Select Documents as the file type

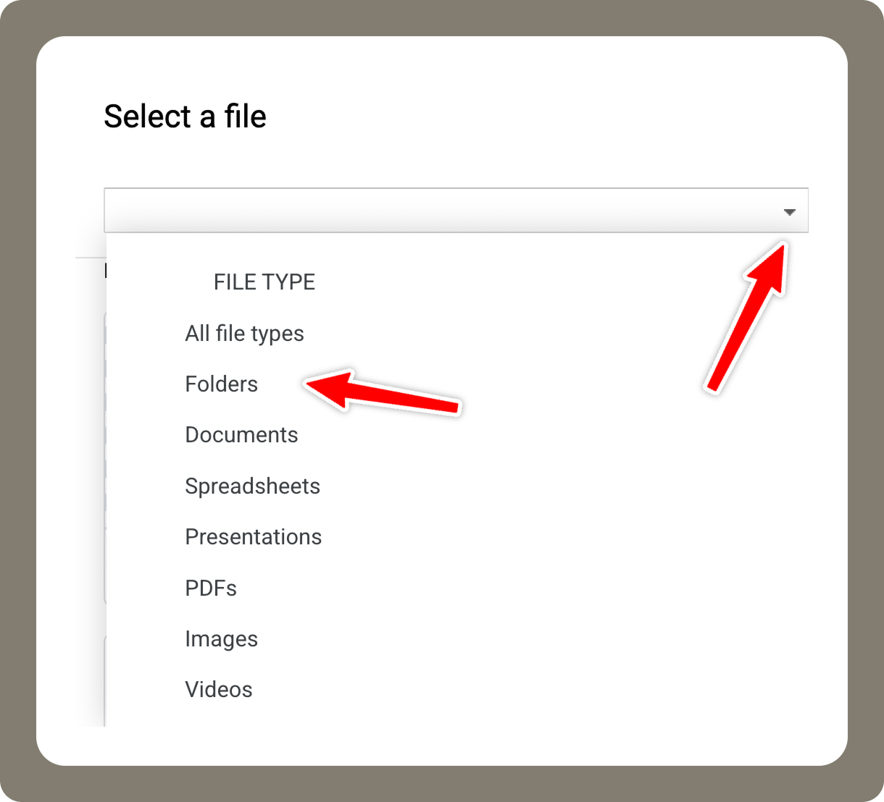click(241, 435)
